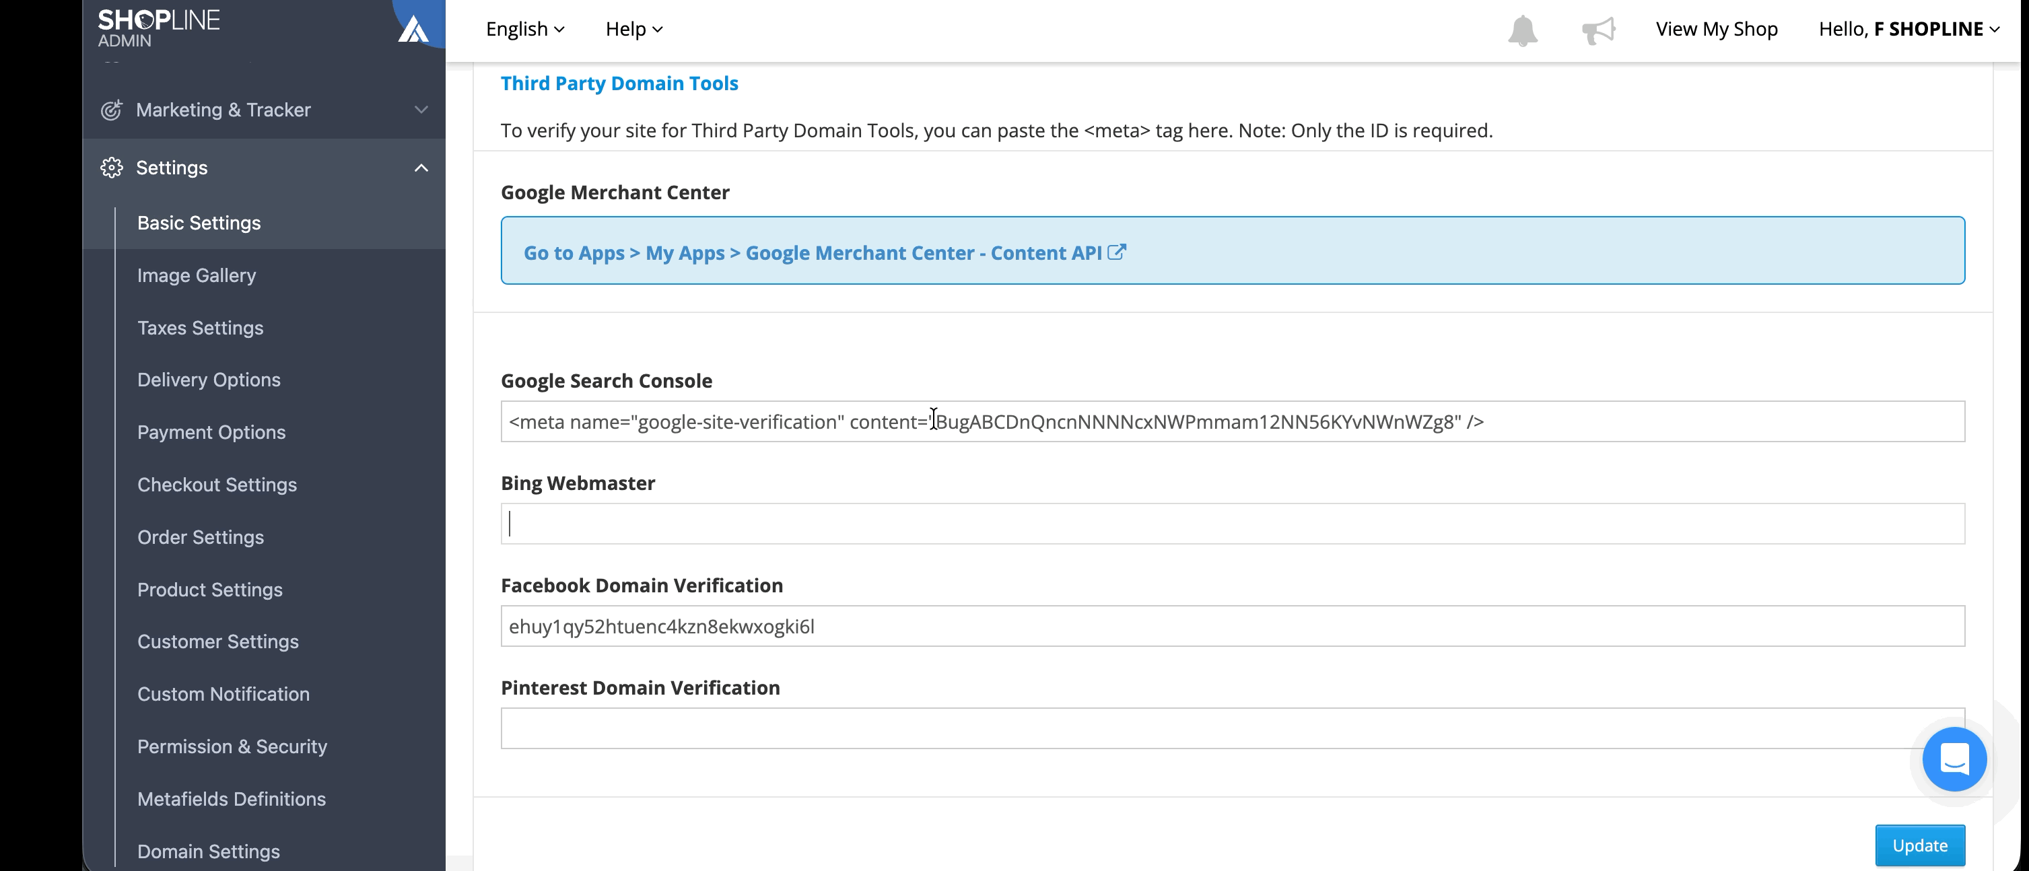The height and width of the screenshot is (871, 2029).
Task: Click View My Shop link
Action: 1716,29
